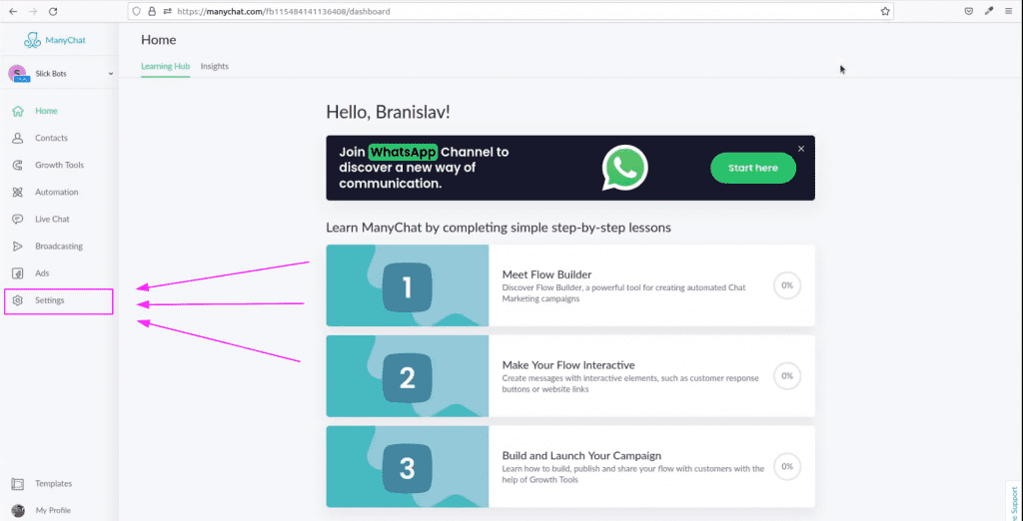Click My Profile avatar
Image resolution: width=1023 pixels, height=521 pixels.
click(18, 511)
